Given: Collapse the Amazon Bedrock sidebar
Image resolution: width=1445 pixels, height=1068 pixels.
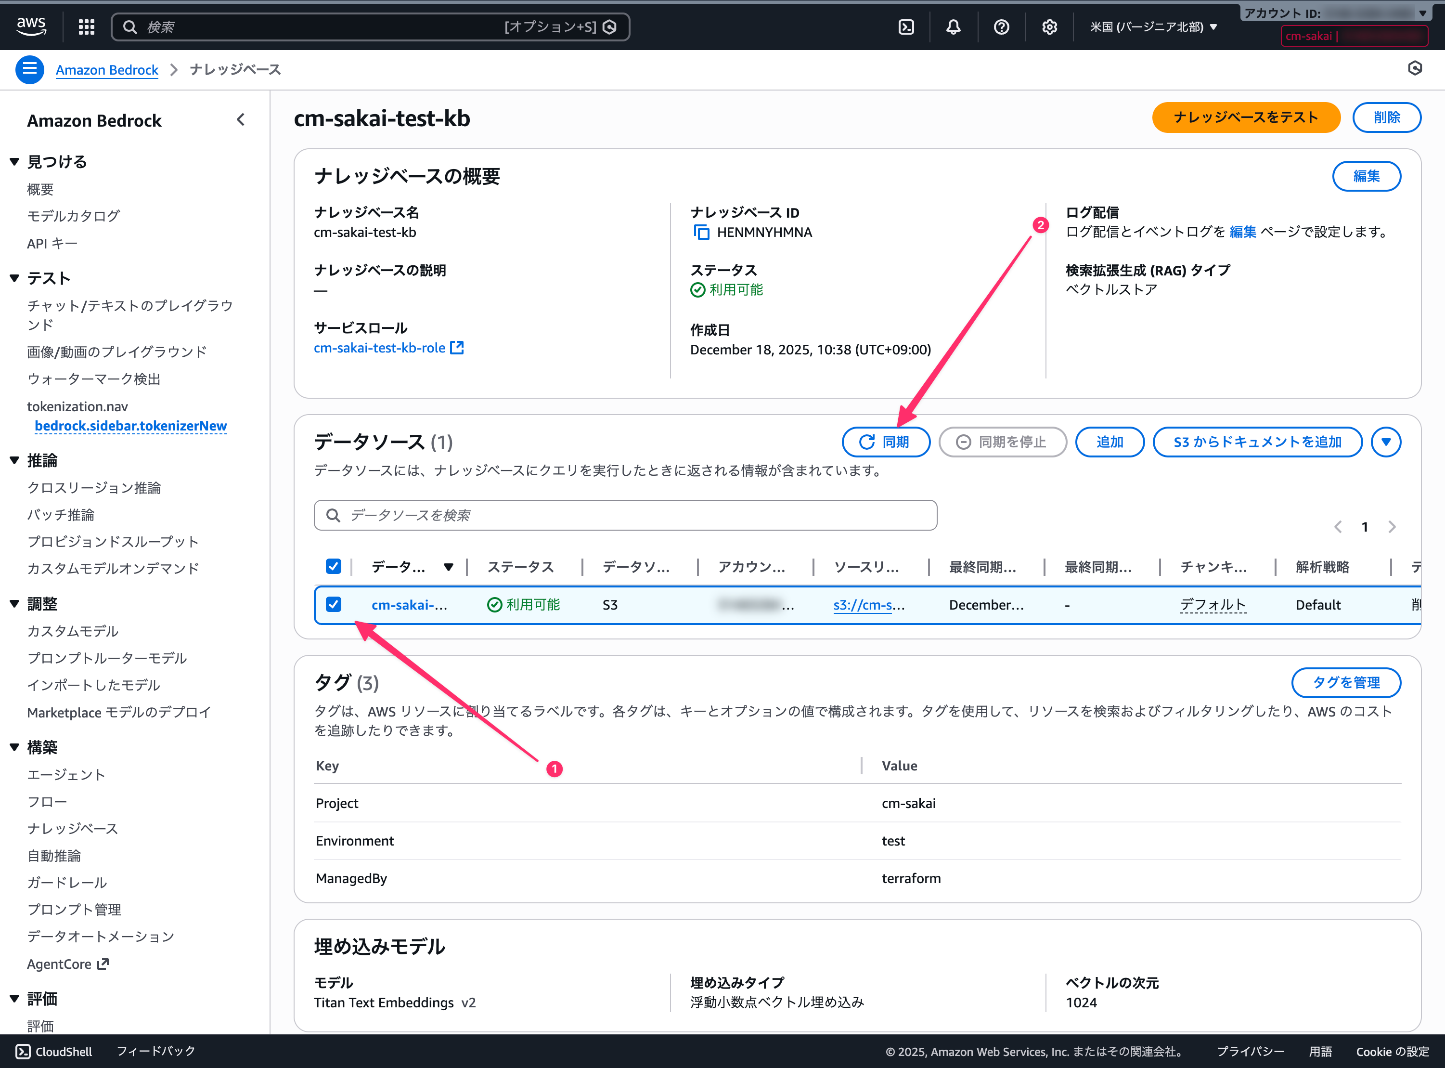Looking at the screenshot, I should tap(240, 119).
